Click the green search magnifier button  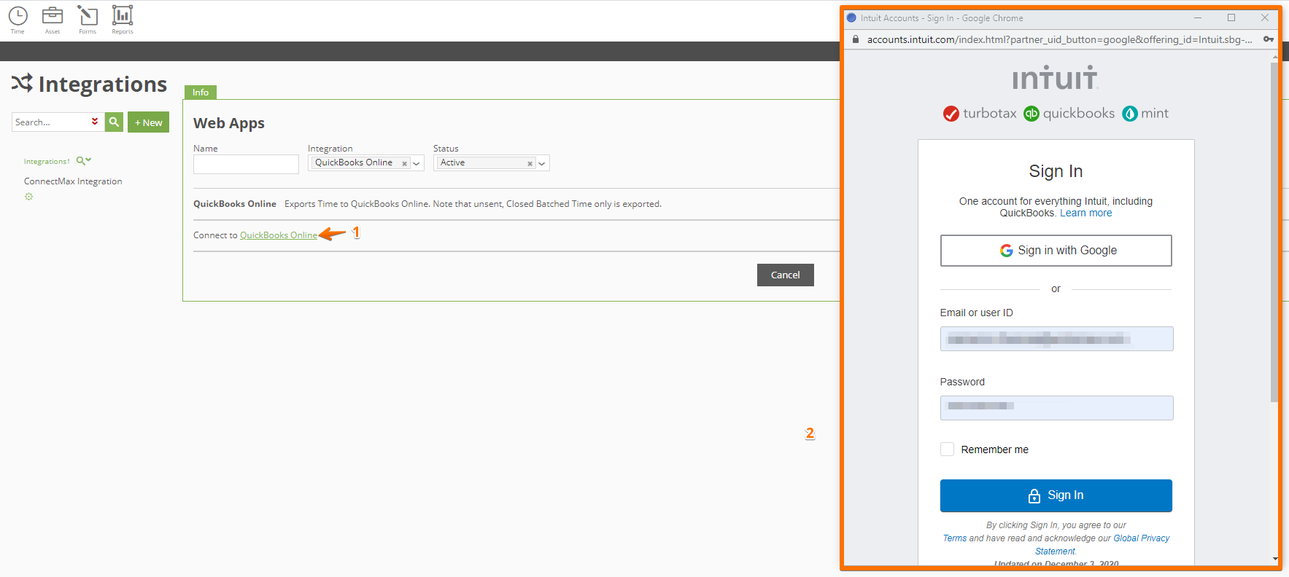(114, 122)
